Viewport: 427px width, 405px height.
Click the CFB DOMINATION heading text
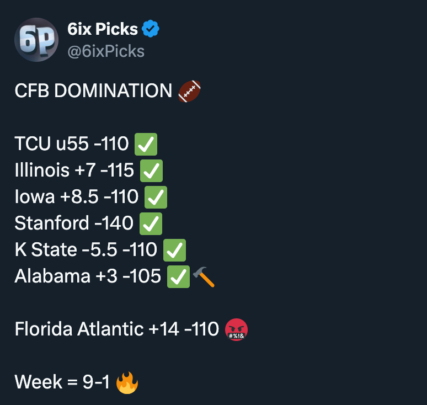pyautogui.click(x=93, y=90)
